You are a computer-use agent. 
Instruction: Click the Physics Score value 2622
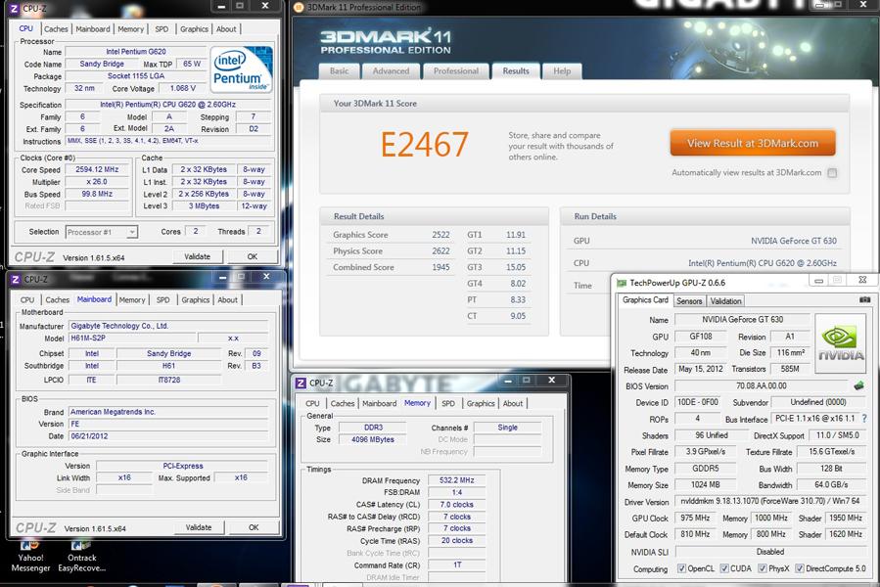[440, 250]
